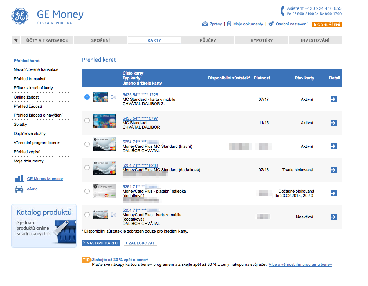Screen dimensions: 368x286
Task: Open detail arrow for card ending 0797
Action: (333, 123)
